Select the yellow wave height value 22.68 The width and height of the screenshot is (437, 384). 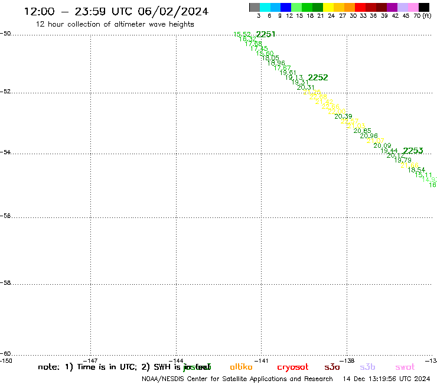tap(318, 97)
